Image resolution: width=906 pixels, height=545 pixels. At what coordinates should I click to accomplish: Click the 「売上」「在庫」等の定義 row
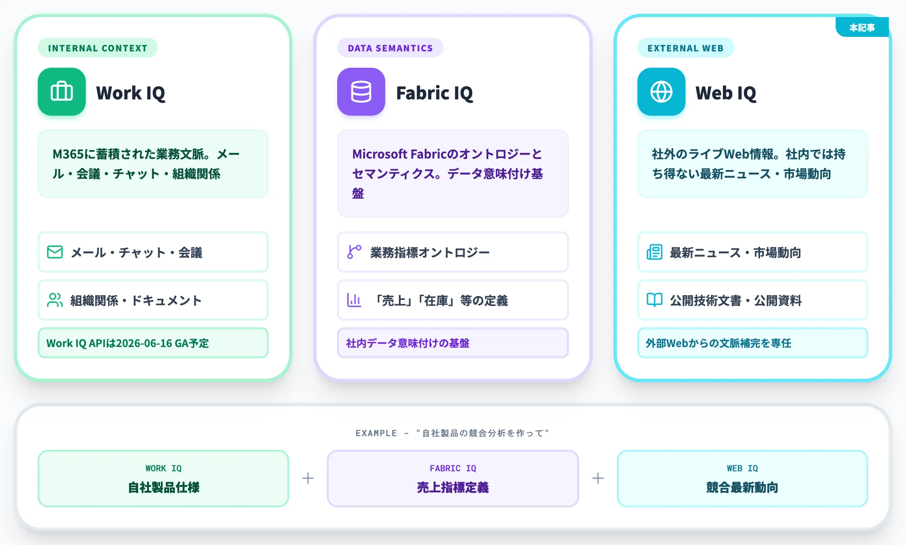(x=453, y=300)
